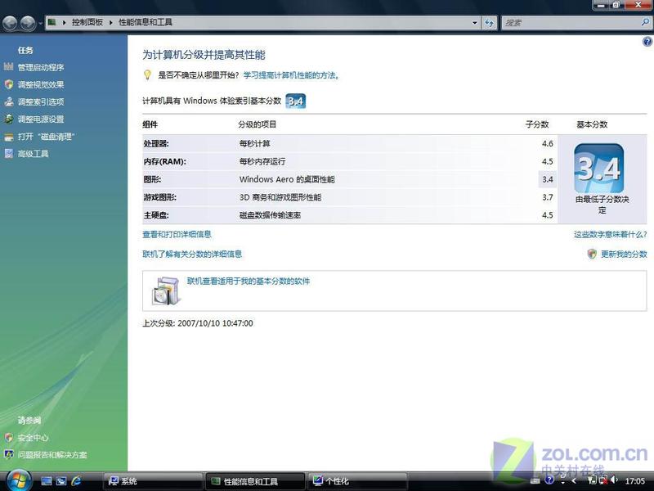Switch to 系统 taskbar button
This screenshot has height=491, width=654.
click(x=152, y=481)
